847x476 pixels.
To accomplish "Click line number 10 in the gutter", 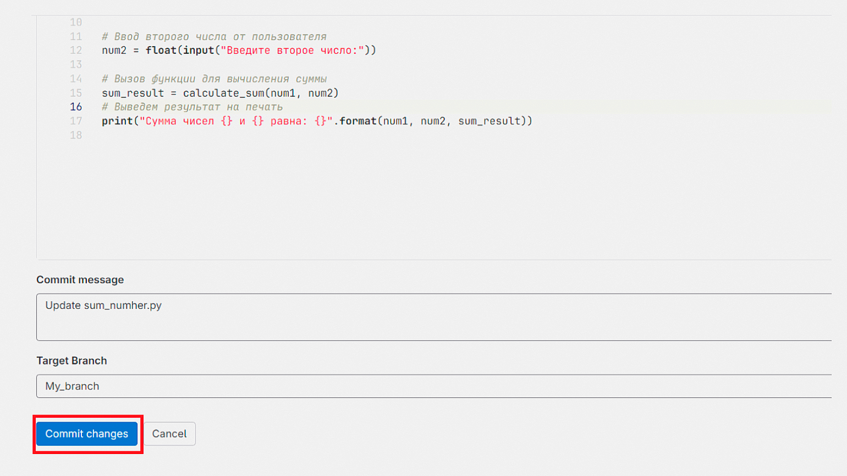I will [76, 23].
